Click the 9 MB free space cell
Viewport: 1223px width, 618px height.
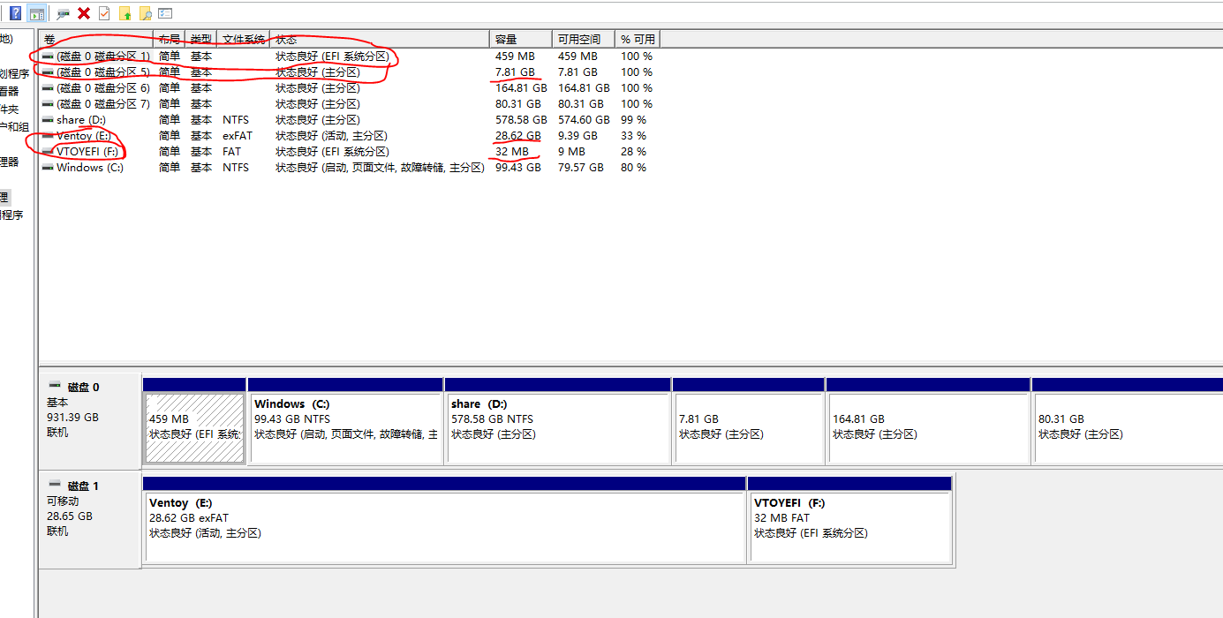[571, 152]
